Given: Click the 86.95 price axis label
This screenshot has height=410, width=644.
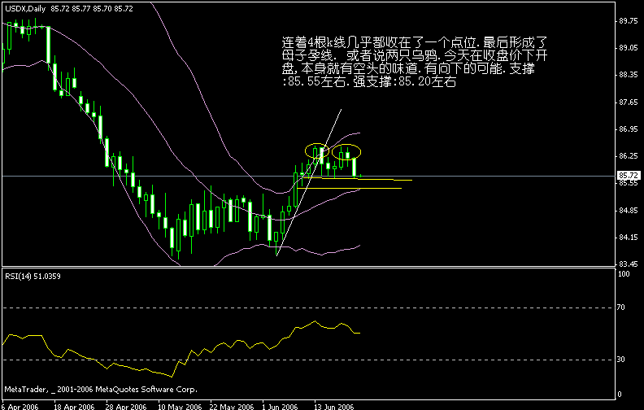Looking at the screenshot, I should [629, 129].
